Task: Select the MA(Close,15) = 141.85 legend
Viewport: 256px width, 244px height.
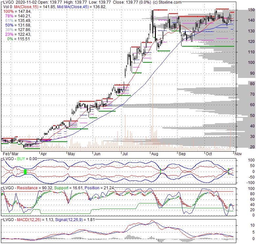Action: coord(35,7)
